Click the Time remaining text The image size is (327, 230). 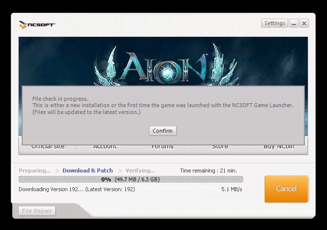coord(208,171)
